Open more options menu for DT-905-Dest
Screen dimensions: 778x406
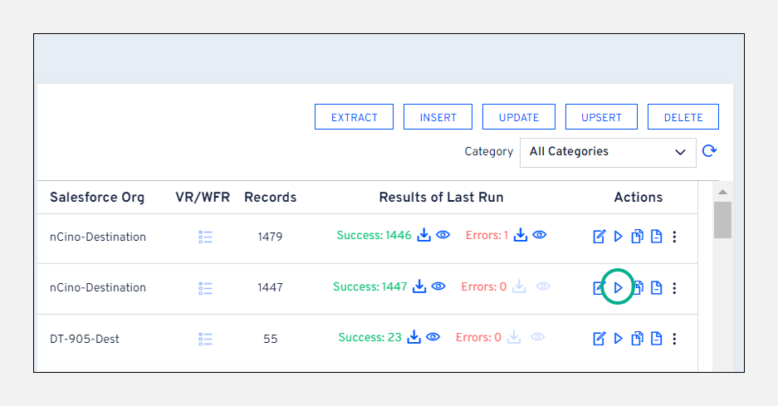[x=674, y=339]
